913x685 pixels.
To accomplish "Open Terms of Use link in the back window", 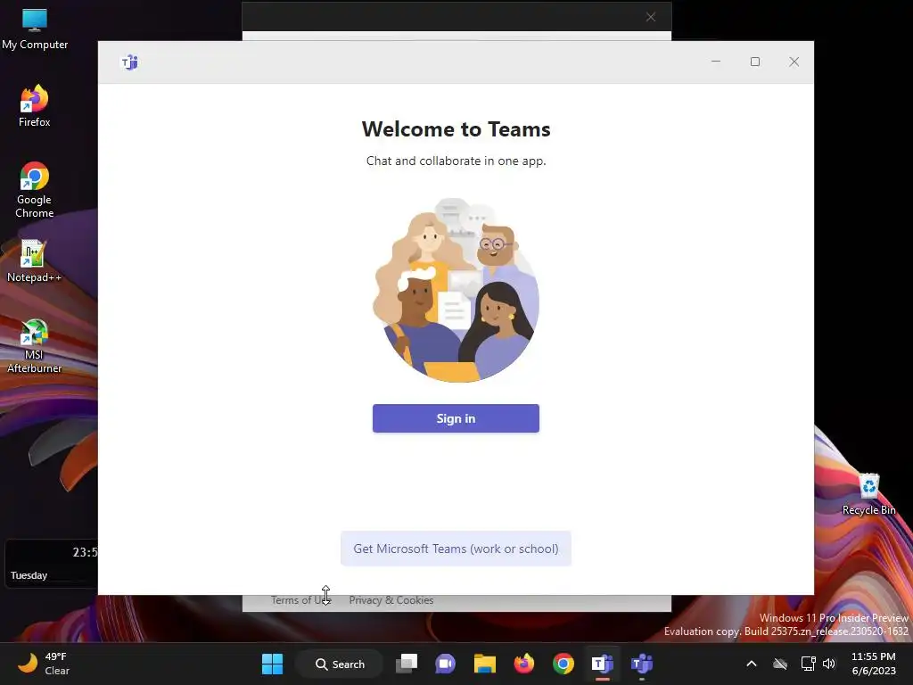I will pos(300,600).
